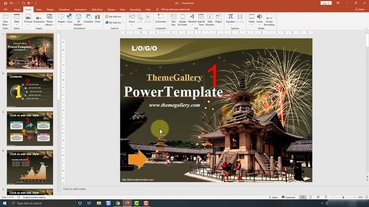Insert Slide Number

210,20
